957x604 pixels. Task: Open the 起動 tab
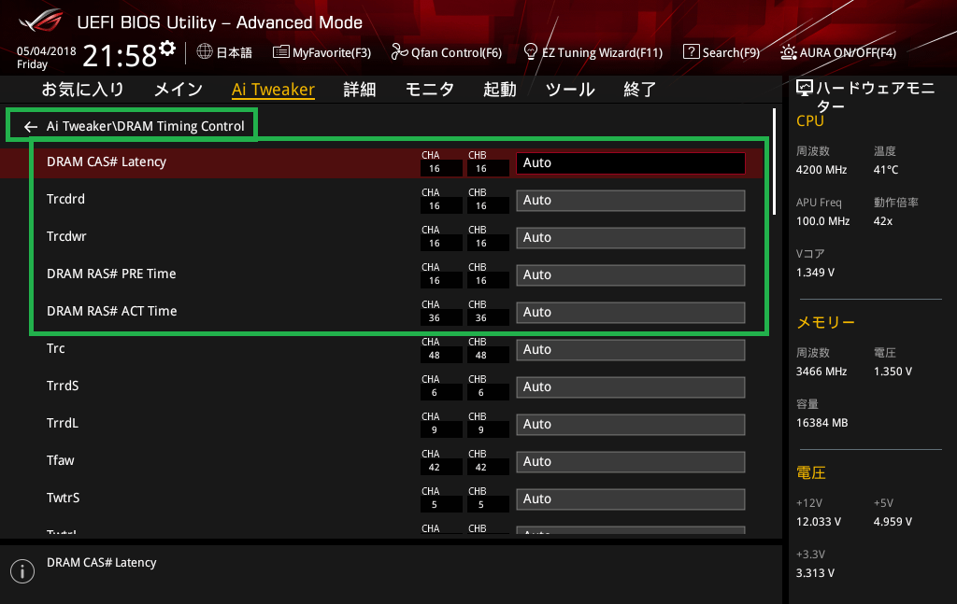coord(500,90)
